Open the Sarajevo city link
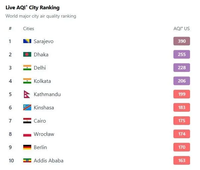Image resolution: width=200 pixels, height=170 pixels. (44, 41)
